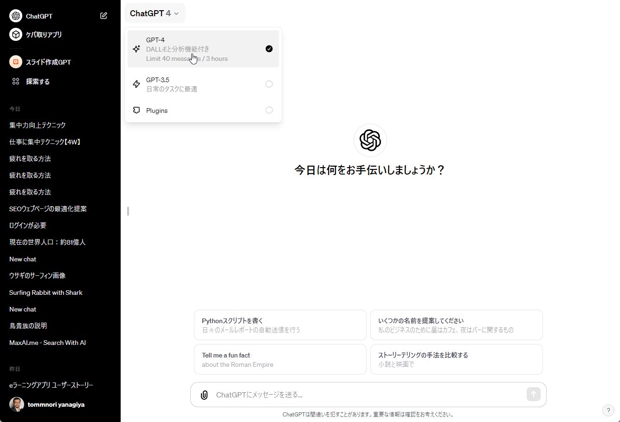Collapse sidebar using the middle handle
Viewport: 620px width, 422px height.
(128, 211)
